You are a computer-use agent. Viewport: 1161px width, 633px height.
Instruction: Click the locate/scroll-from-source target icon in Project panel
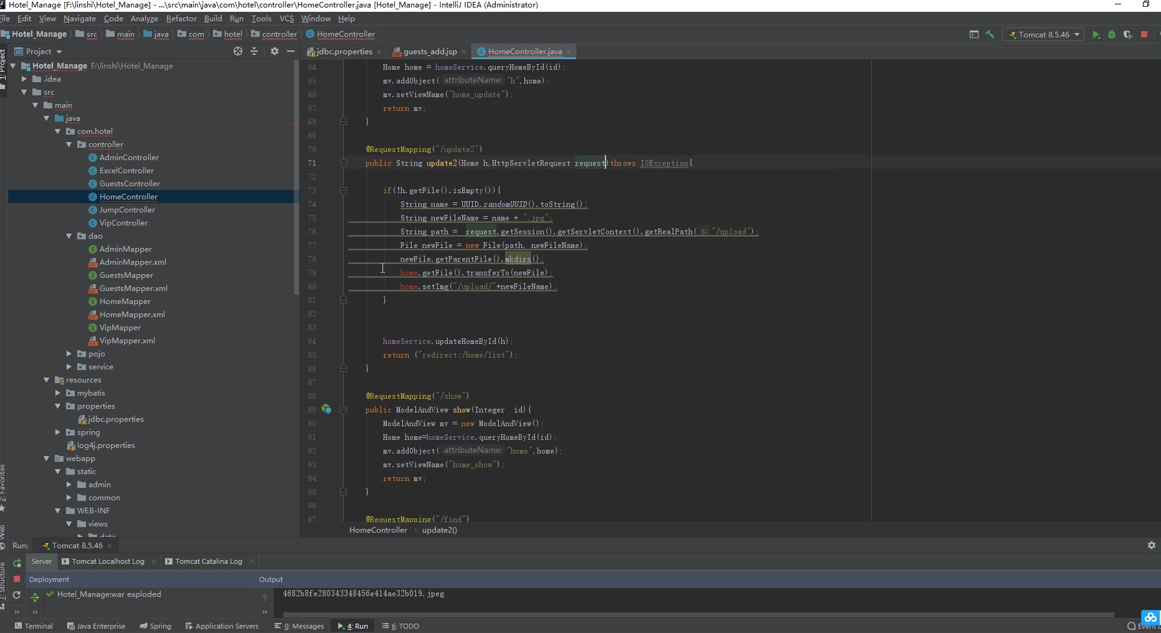(x=238, y=52)
